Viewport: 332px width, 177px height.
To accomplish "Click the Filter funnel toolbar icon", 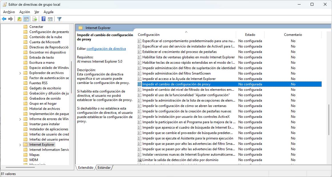I will click(x=59, y=19).
